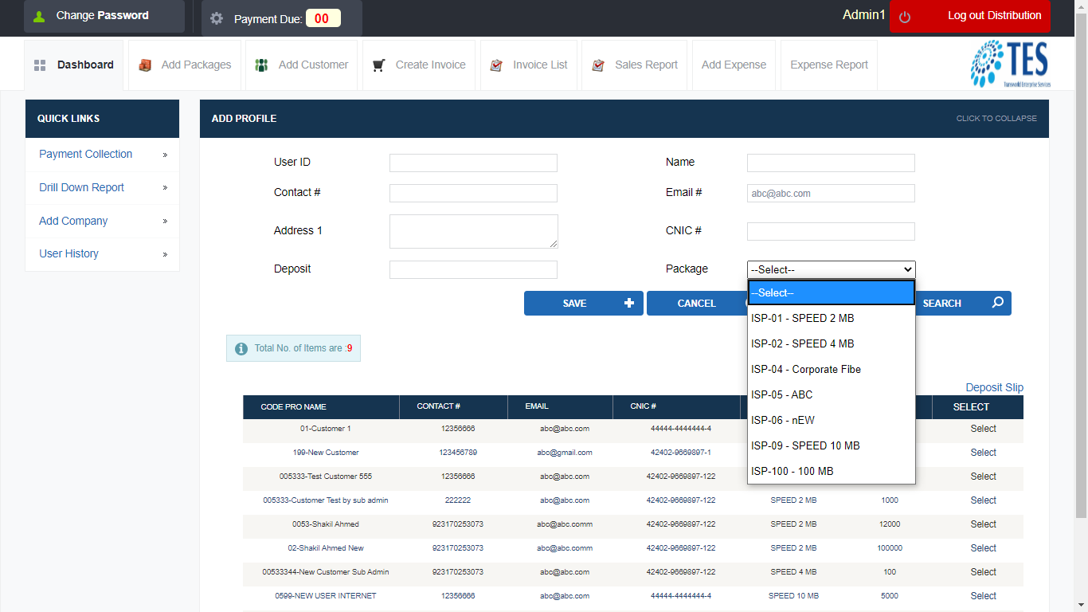Click the Payment Due 00 badge

(x=323, y=18)
